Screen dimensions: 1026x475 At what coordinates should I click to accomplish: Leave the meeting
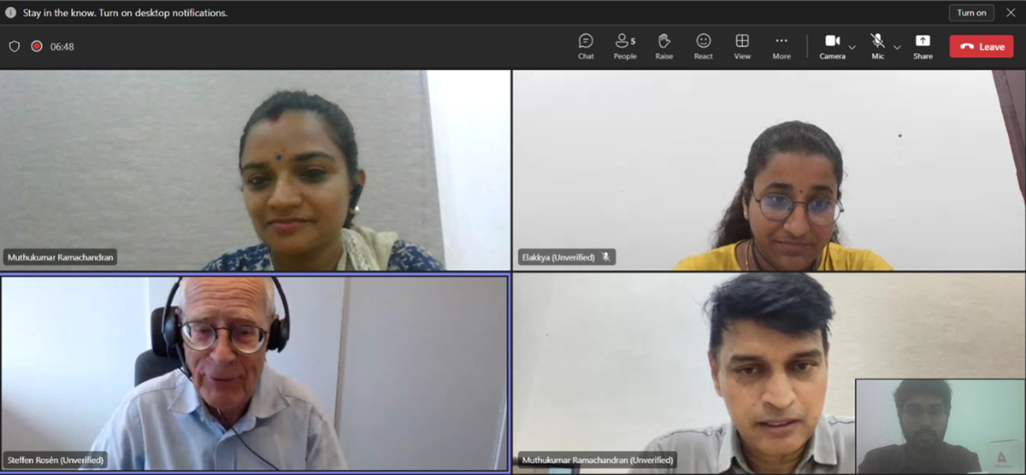981,46
